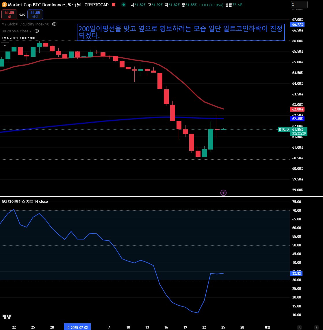
Task: Click the green market status dot
Action: click(x=124, y=5)
